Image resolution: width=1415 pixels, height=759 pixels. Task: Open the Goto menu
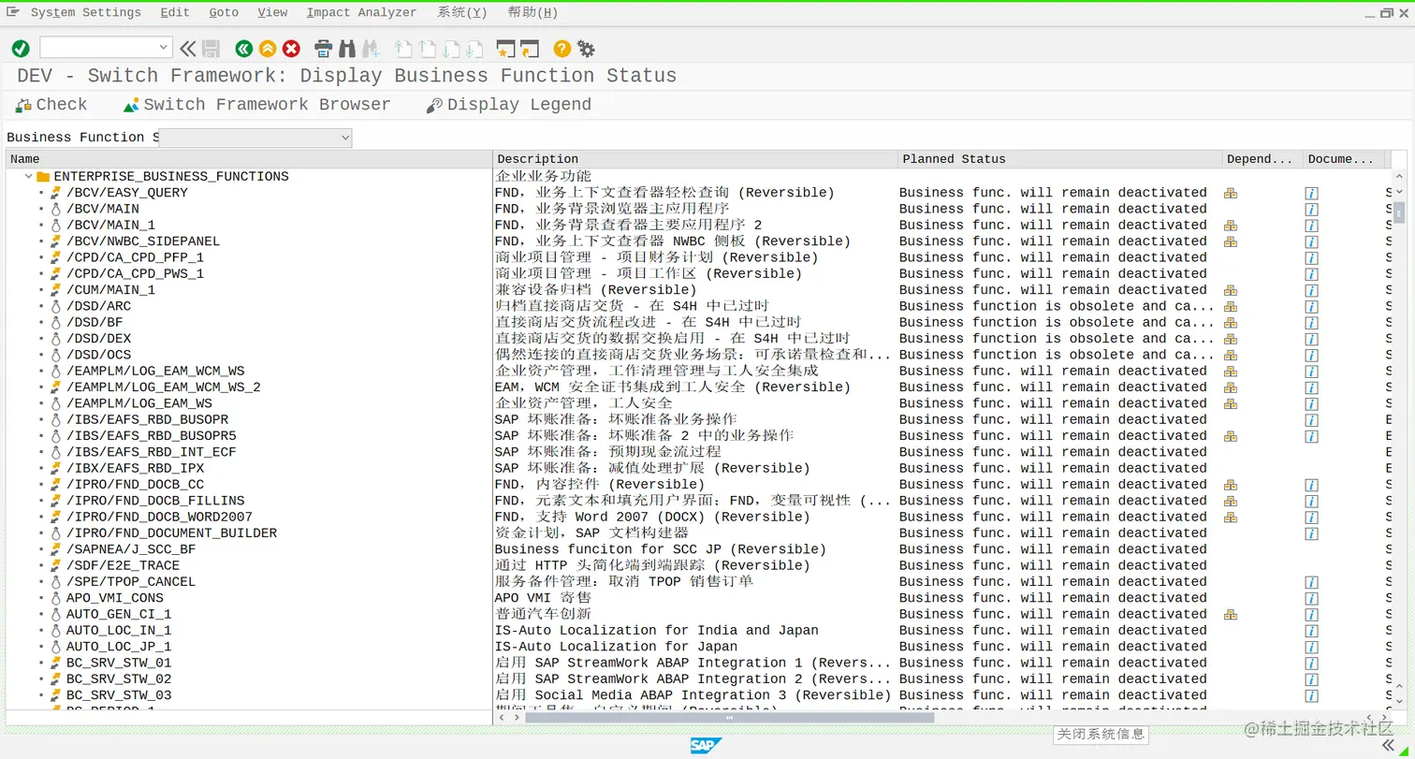pyautogui.click(x=224, y=12)
